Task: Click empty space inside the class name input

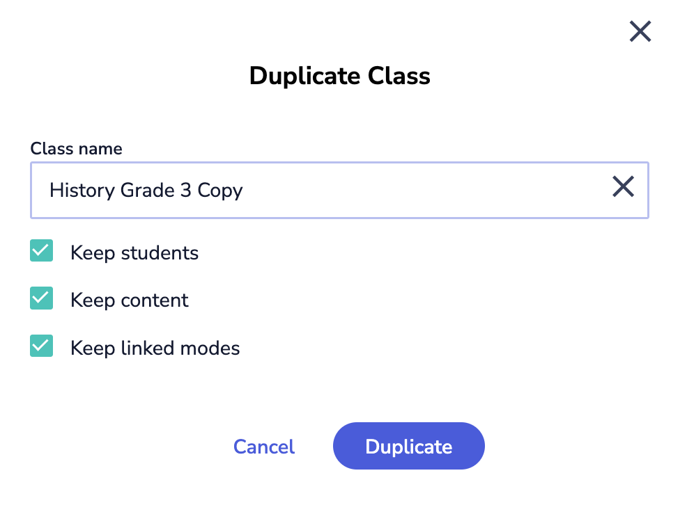Action: [x=418, y=190]
